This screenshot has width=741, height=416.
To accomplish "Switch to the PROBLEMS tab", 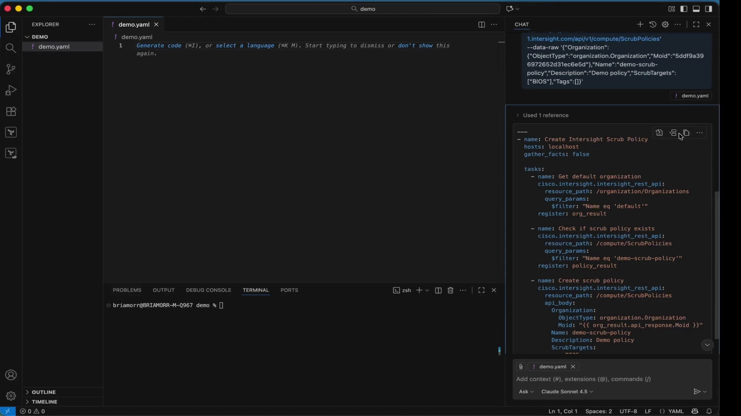I will pos(127,290).
